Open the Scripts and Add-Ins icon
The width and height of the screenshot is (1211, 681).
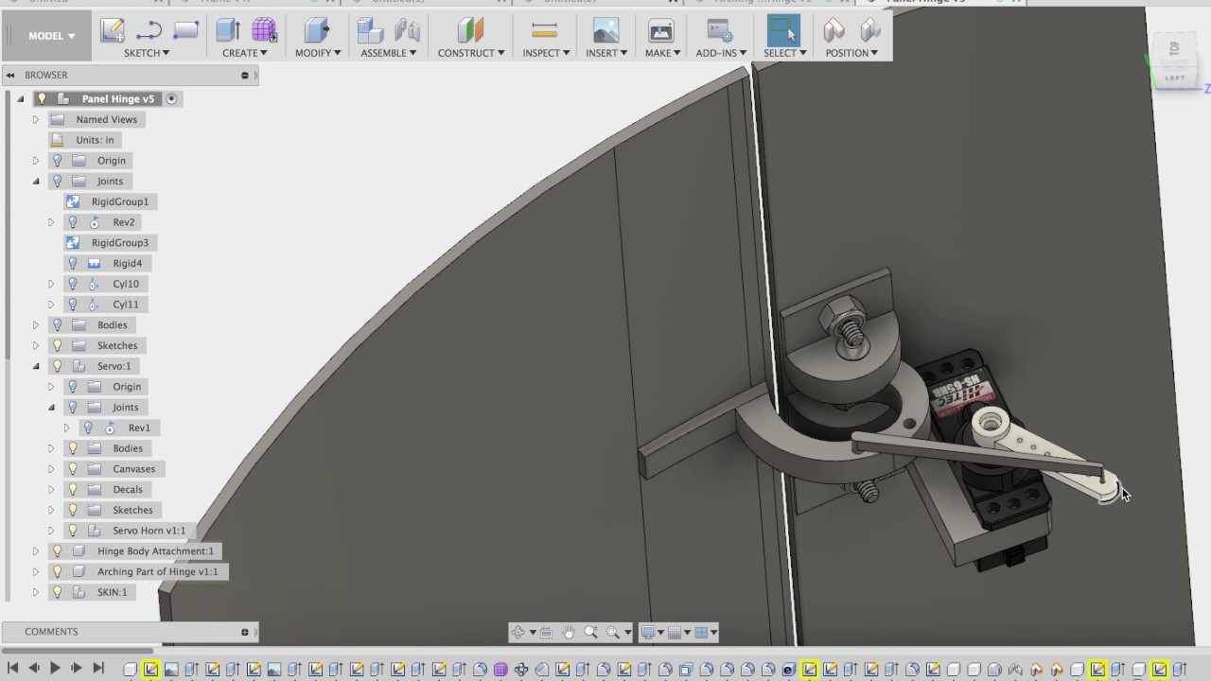point(721,30)
